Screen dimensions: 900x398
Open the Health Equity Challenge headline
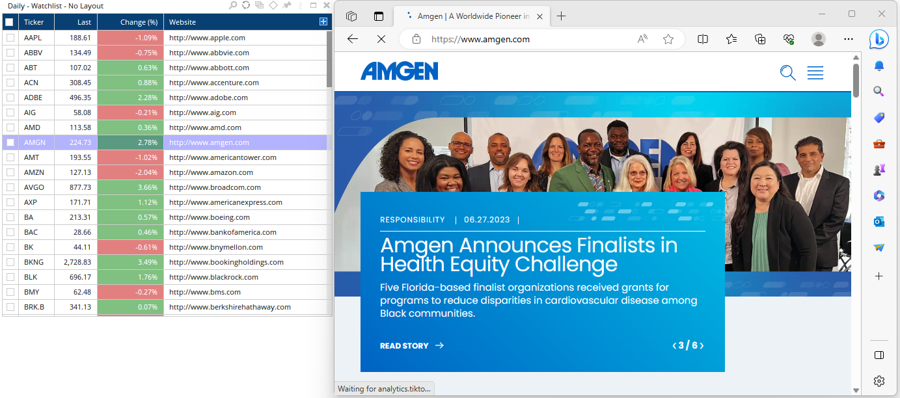pos(528,254)
